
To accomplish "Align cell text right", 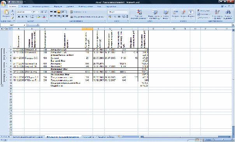I will 59,17.
